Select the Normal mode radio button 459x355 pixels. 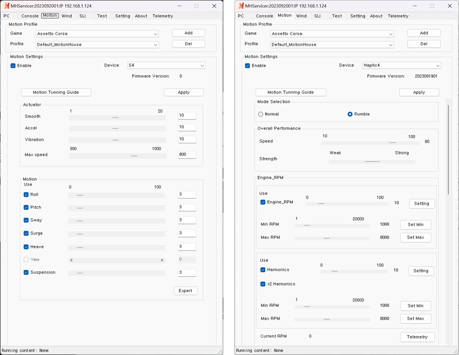point(261,114)
